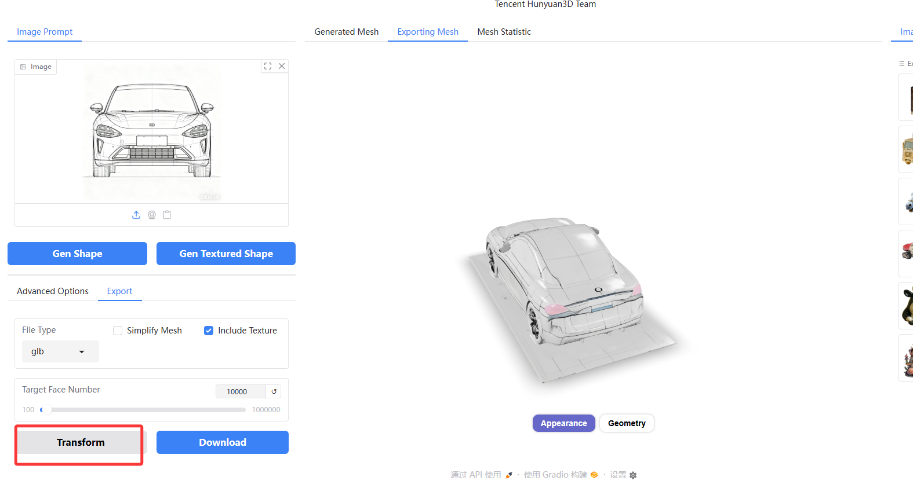913x484 pixels.
Task: Open the API usage link with rocket icon
Action: [x=481, y=475]
